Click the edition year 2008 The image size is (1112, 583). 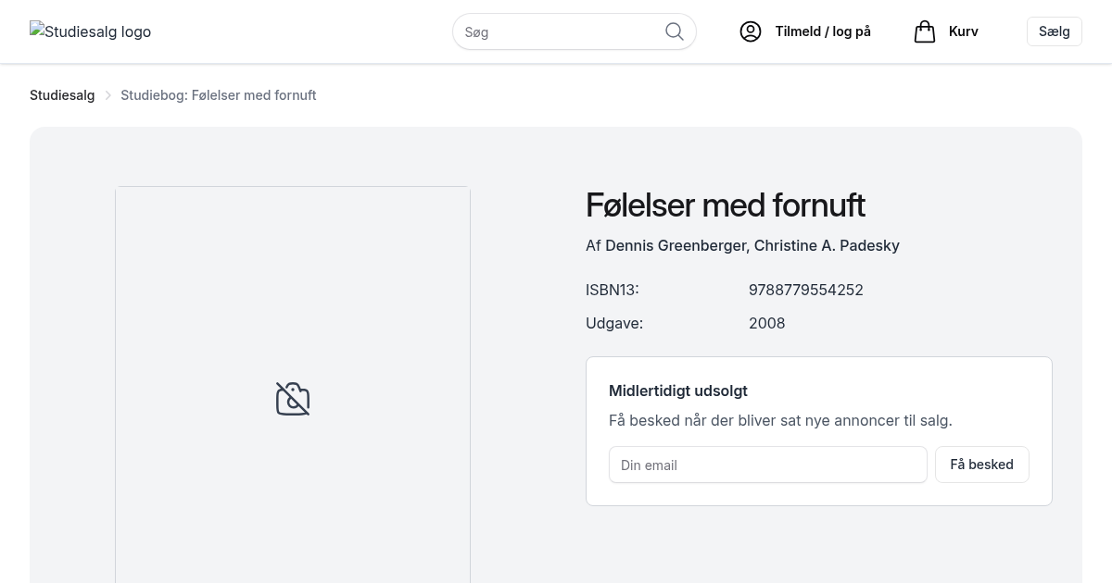[x=766, y=323]
